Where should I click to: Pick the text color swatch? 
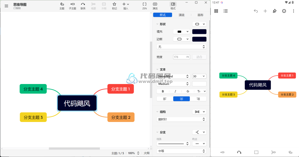pos(199,84)
